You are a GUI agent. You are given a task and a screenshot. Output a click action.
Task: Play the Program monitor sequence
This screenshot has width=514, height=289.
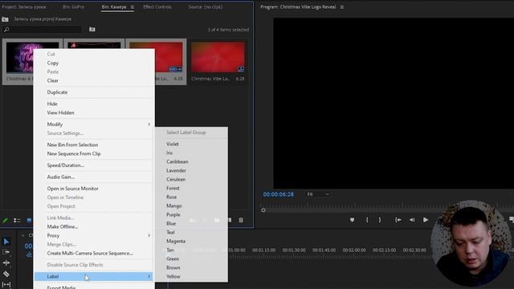(426, 220)
